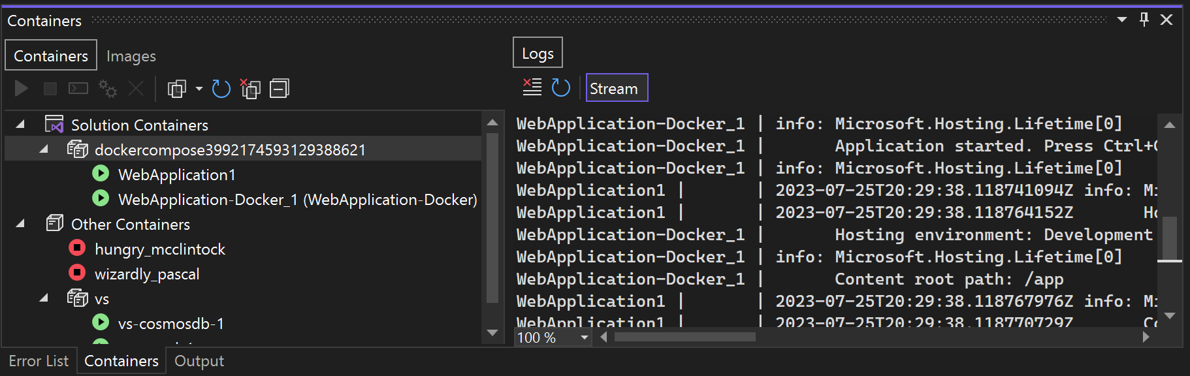Viewport: 1190px width, 376px height.
Task: Switch to Output bottom tab
Action: point(199,361)
